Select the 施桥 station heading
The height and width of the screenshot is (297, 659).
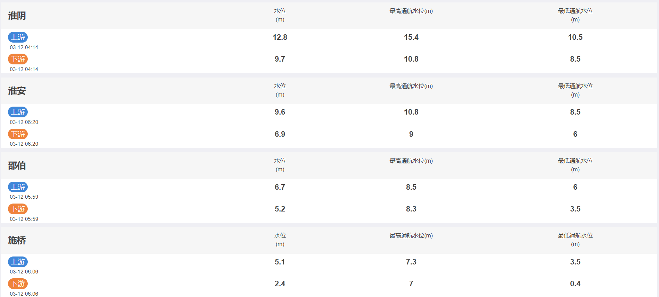coord(17,240)
